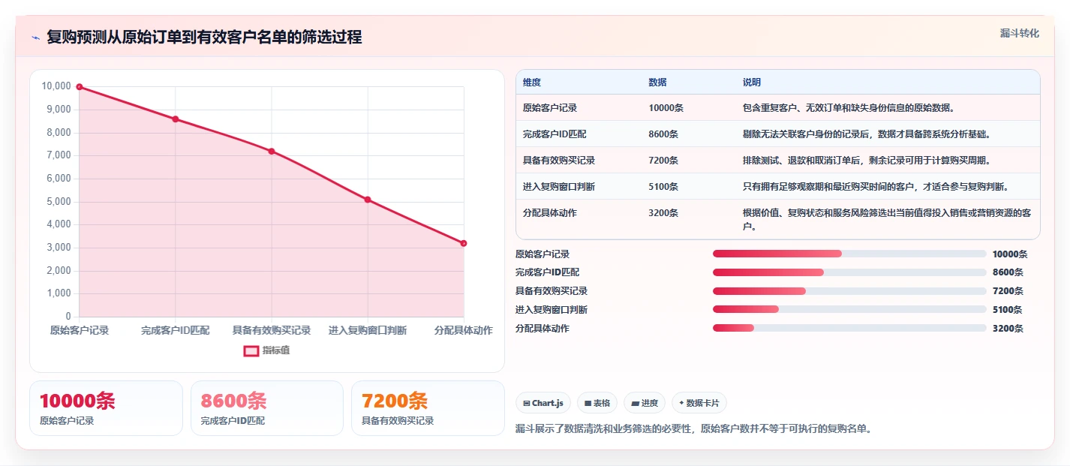Click the footer note starting 漏斗展示了
Screen dimensions: 1070x466
[x=693, y=429]
